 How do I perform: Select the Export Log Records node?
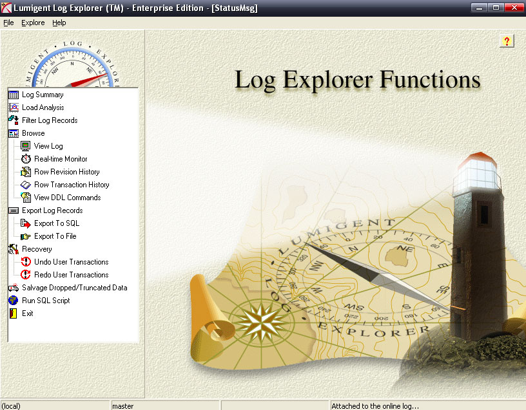52,210
